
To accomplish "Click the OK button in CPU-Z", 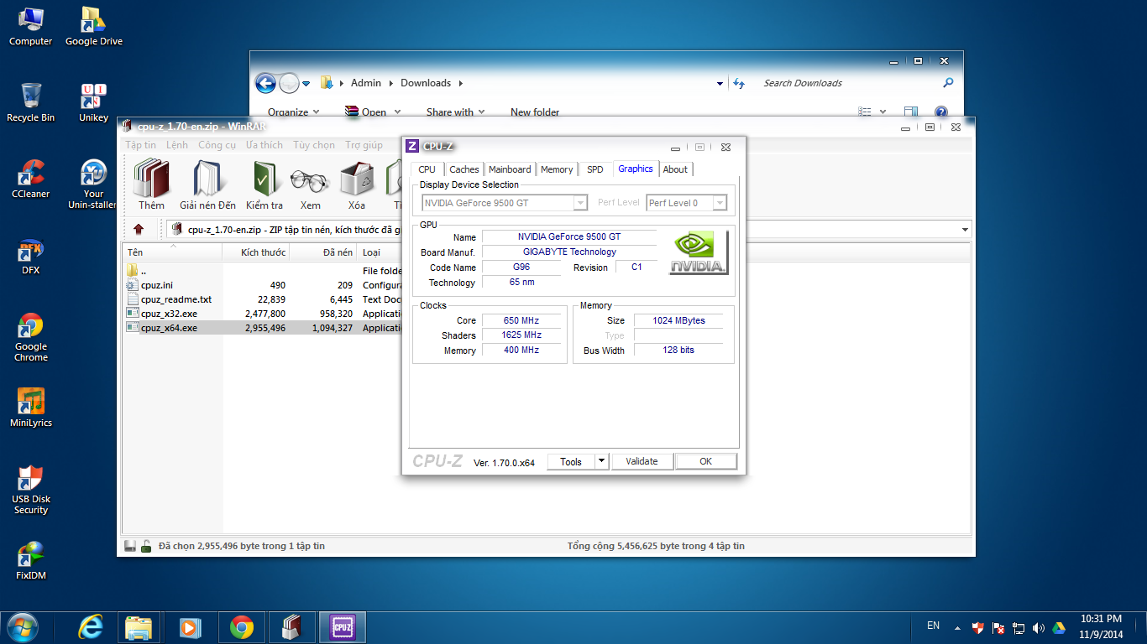I will [706, 461].
